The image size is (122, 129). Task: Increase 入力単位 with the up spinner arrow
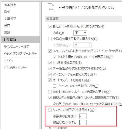pos(89,44)
